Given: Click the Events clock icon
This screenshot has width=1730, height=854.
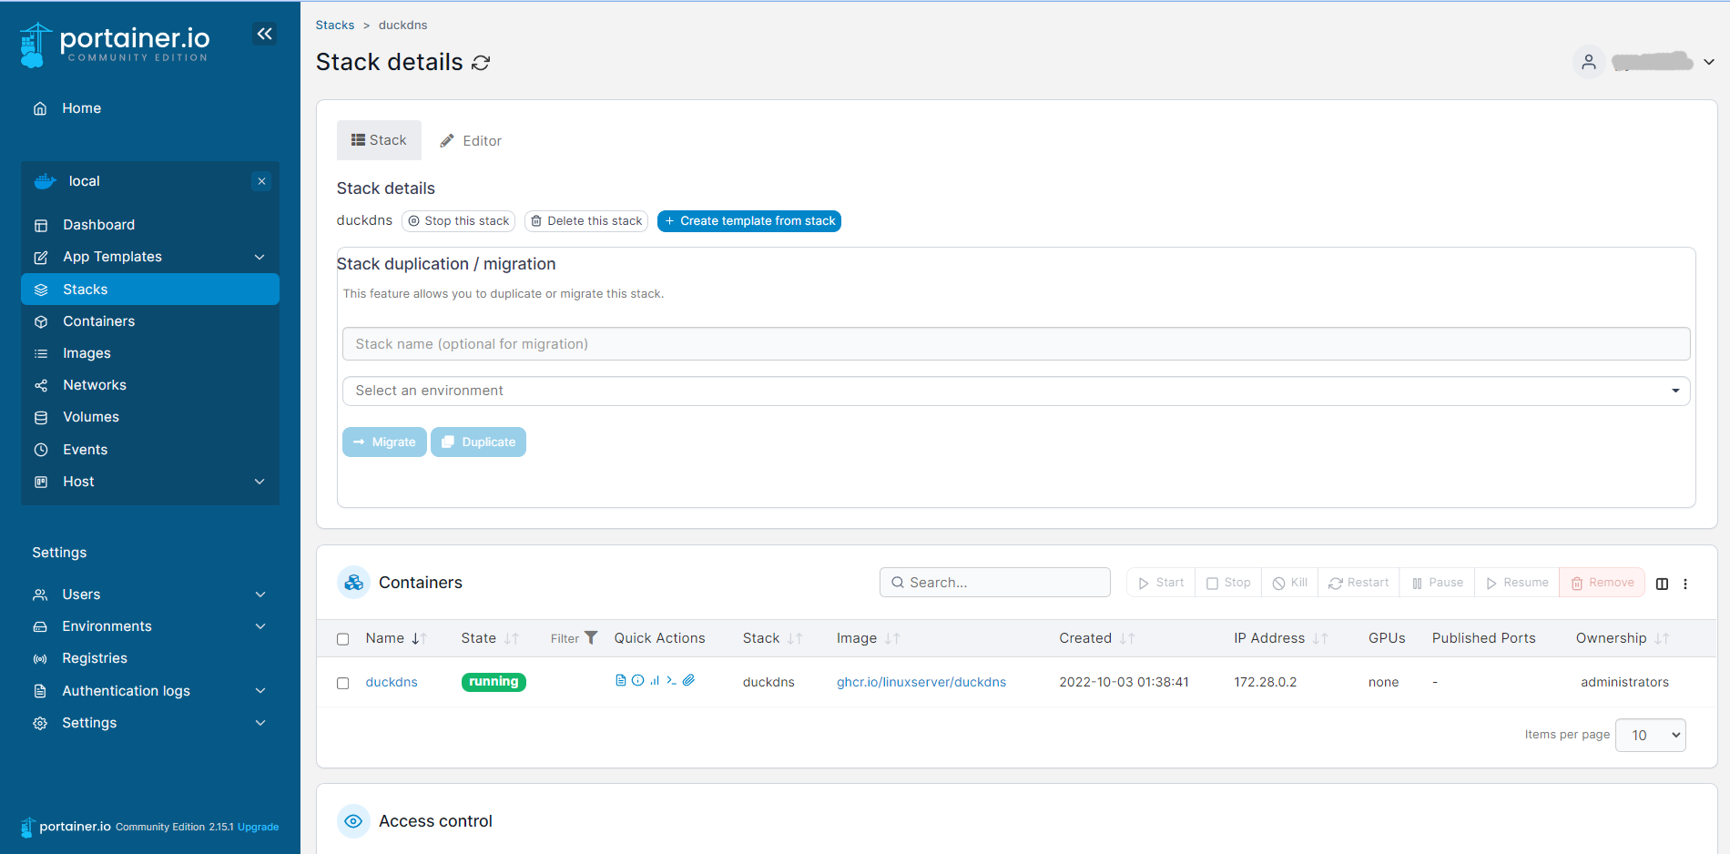Looking at the screenshot, I should click(41, 450).
